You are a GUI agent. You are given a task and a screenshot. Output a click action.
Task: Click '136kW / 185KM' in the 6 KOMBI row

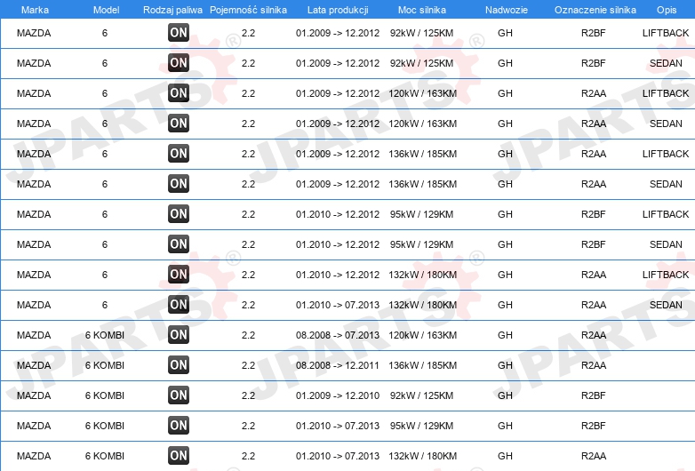[x=422, y=365]
